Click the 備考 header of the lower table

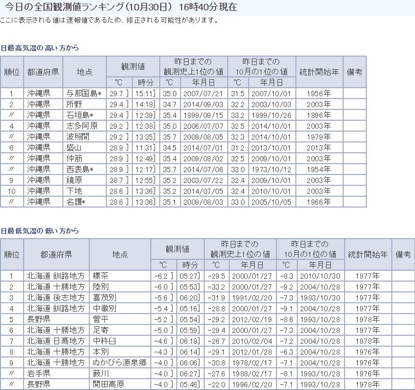click(403, 254)
